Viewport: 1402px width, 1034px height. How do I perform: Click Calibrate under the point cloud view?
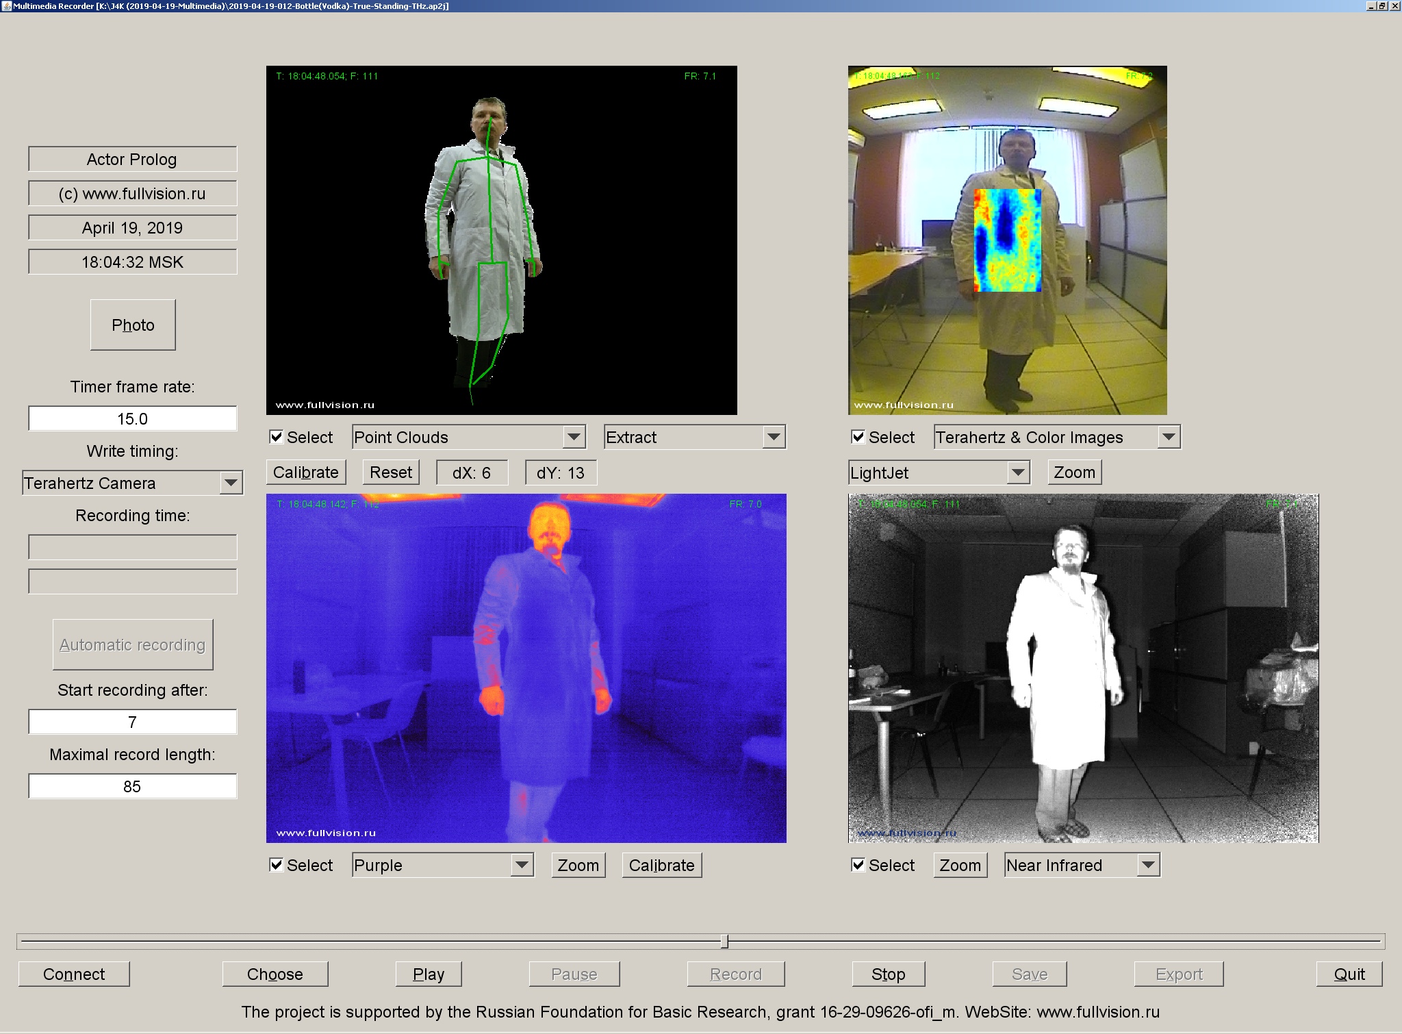tap(306, 472)
